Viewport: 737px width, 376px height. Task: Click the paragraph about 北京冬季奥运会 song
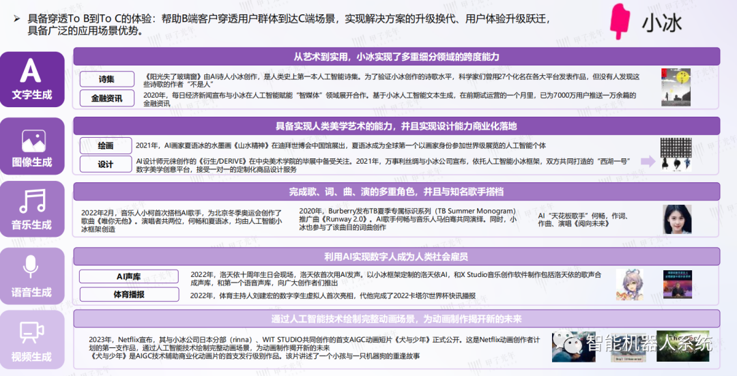click(182, 221)
